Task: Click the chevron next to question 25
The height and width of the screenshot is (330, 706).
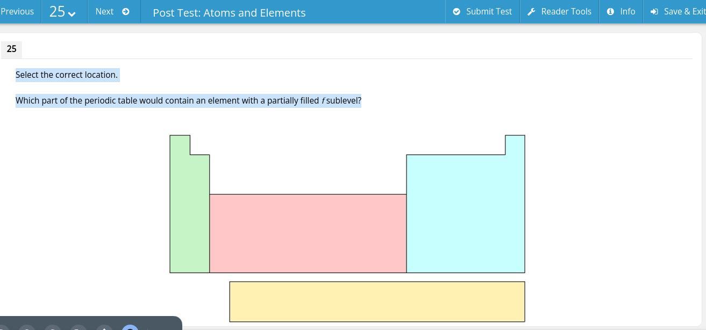Action: pos(72,14)
